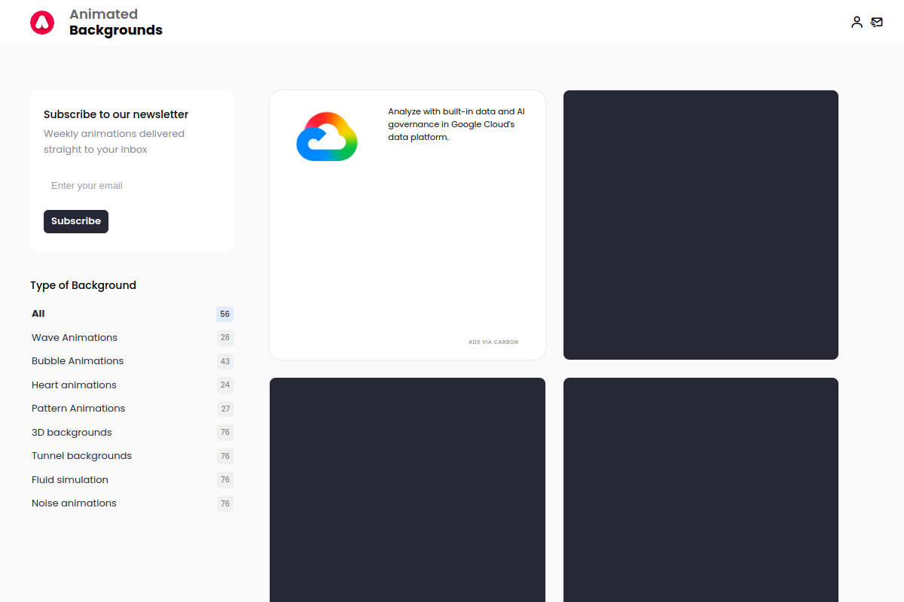
Task: Click the Animated Backgrounds site title
Action: click(116, 23)
